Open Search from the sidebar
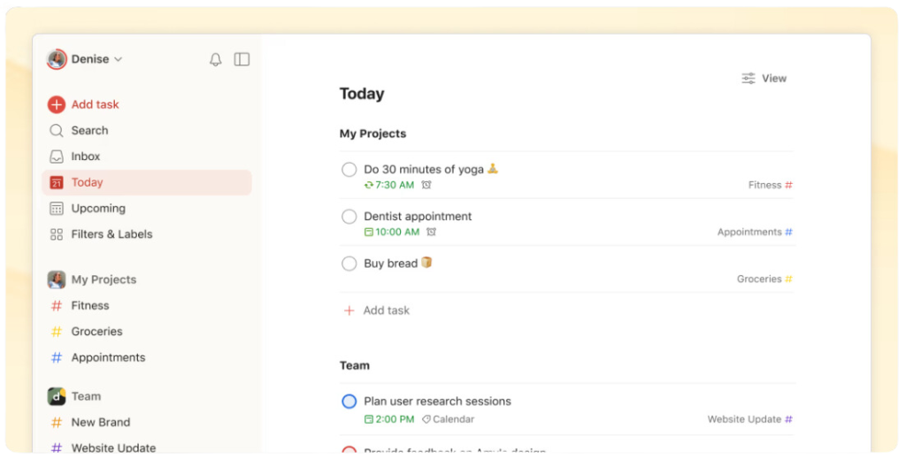Image resolution: width=906 pixels, height=459 pixels. (89, 130)
